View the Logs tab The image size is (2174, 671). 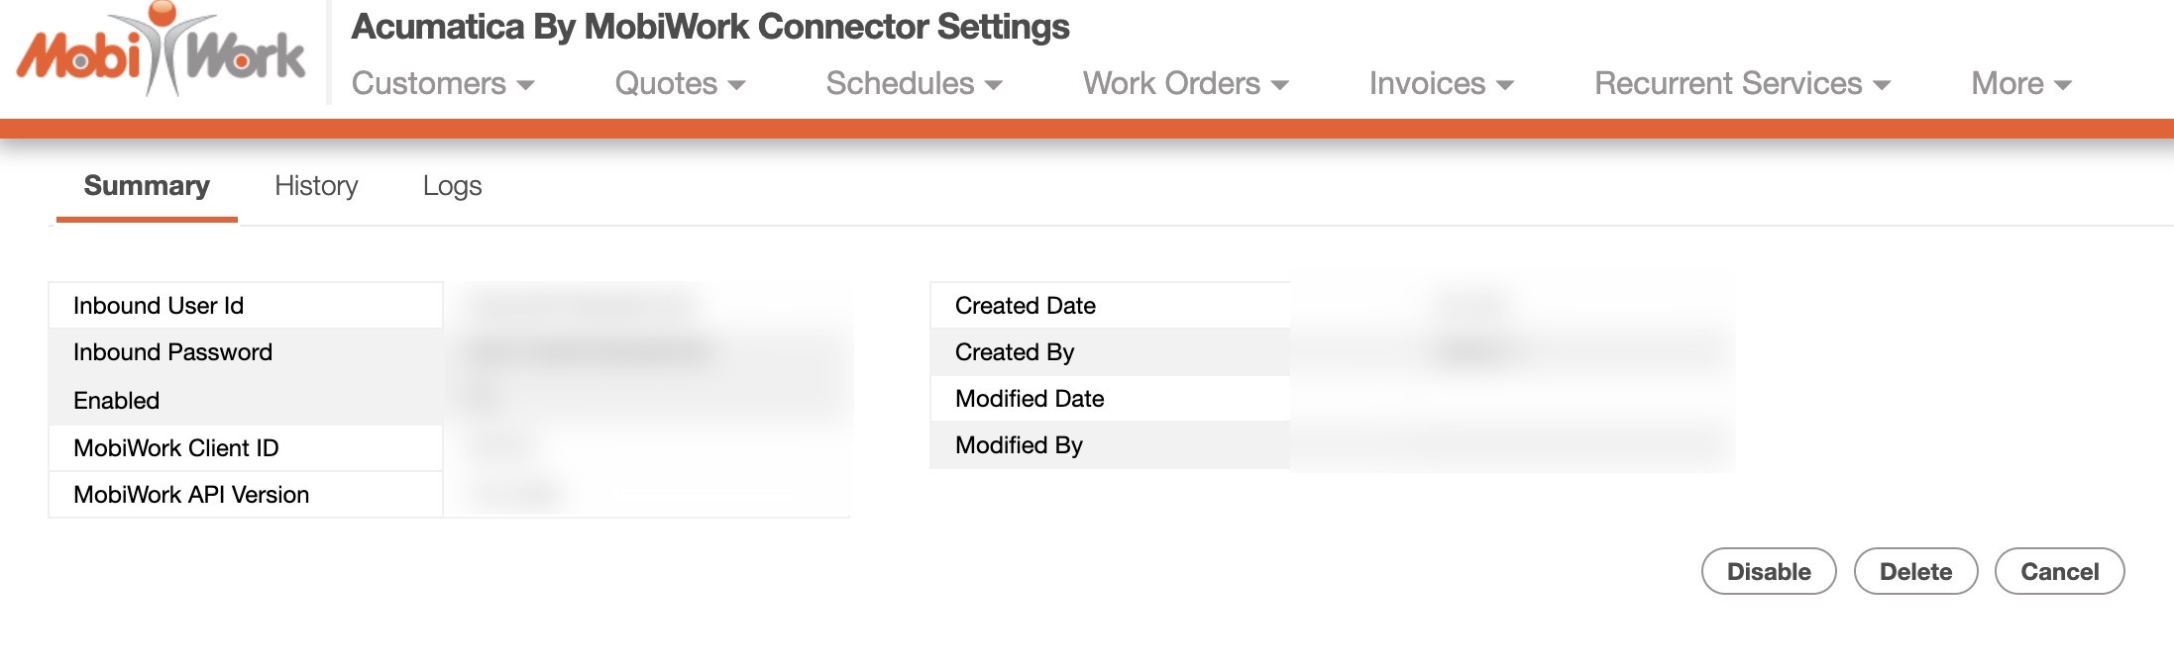452,186
